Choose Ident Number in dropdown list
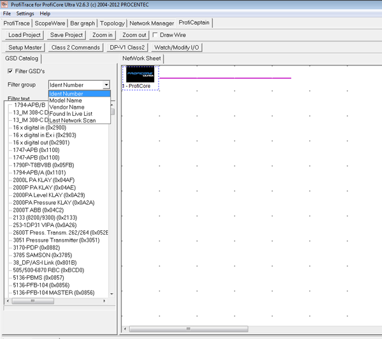The image size is (382, 339). pos(80,93)
